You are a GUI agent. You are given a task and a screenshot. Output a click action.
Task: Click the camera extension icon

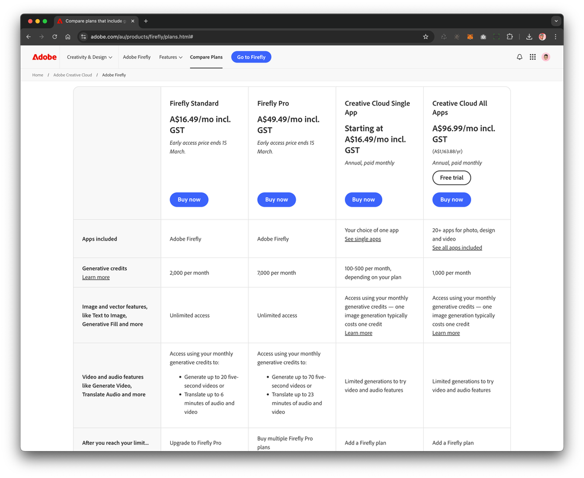(483, 36)
